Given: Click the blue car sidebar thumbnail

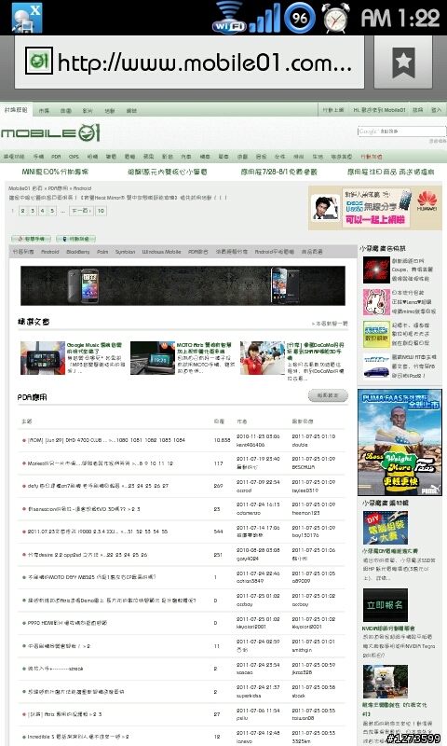Looking at the screenshot, I should click(x=376, y=366).
